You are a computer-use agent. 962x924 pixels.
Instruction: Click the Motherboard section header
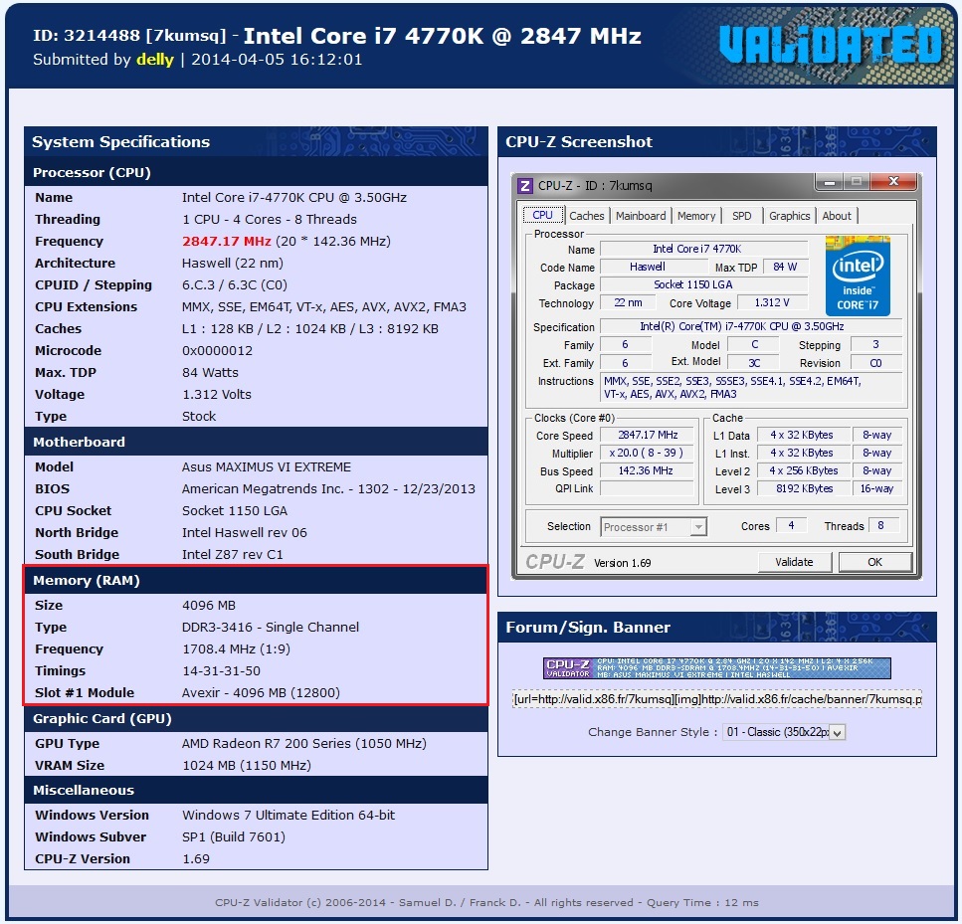click(256, 442)
